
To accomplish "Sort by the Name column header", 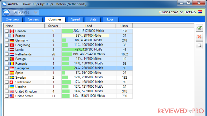I will click(x=24, y=26).
